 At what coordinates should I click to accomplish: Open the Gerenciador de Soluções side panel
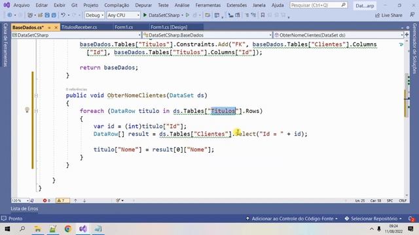(414, 48)
